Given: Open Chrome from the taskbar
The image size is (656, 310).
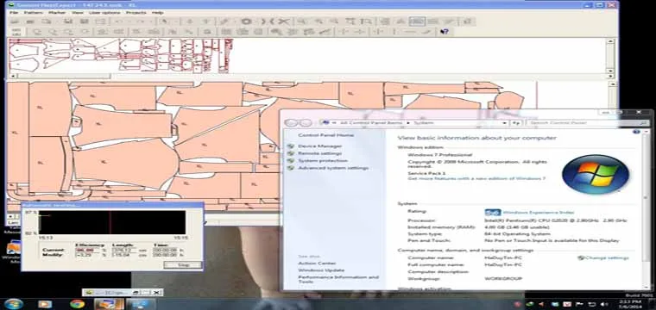Looking at the screenshot, I should coord(78,304).
